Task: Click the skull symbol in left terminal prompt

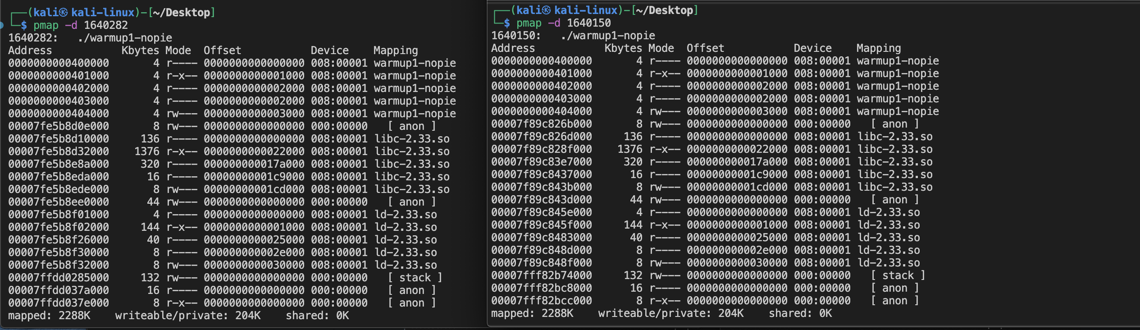Action: click(x=63, y=13)
